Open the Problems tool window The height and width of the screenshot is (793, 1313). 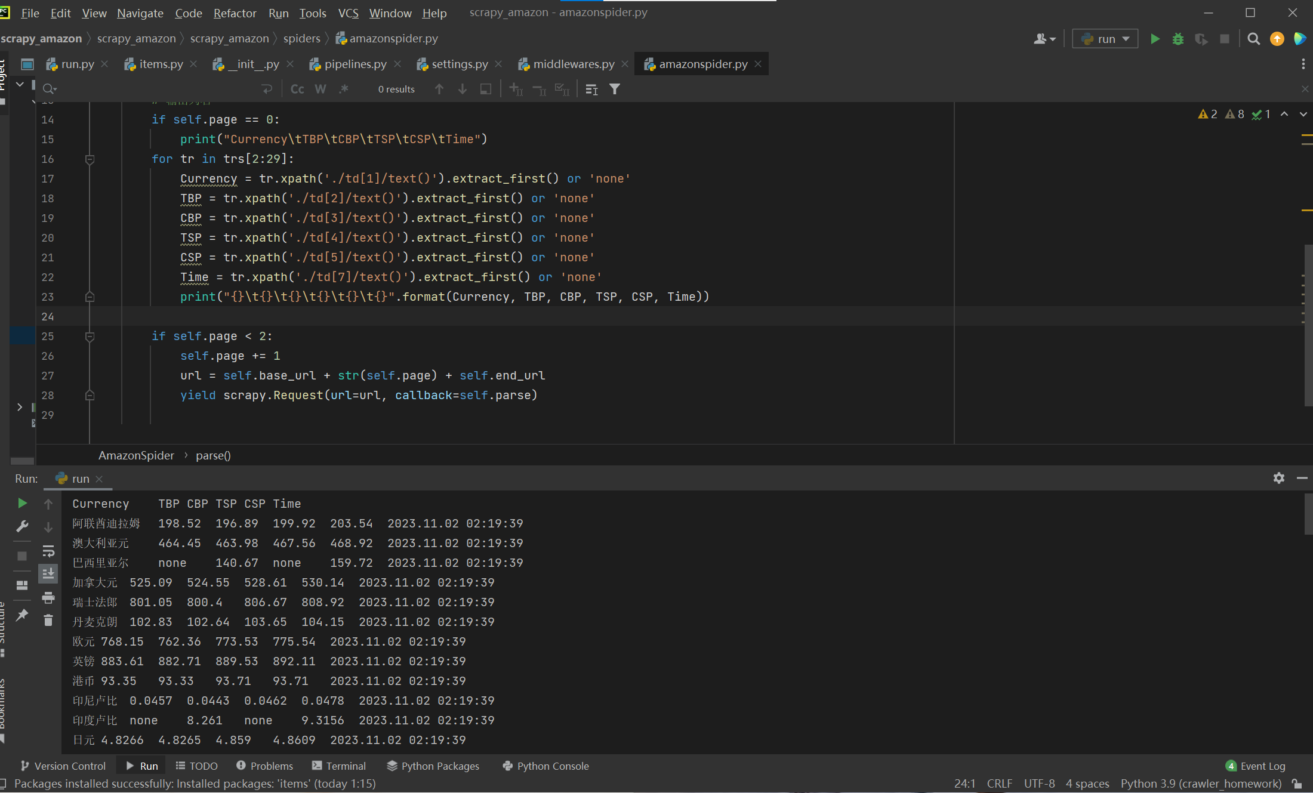click(264, 766)
